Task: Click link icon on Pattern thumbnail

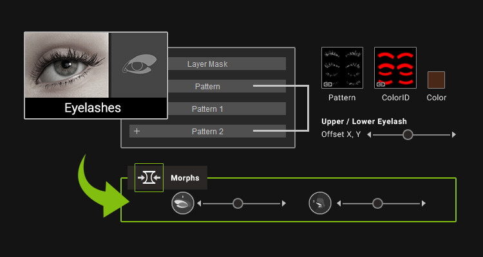Action: 328,84
